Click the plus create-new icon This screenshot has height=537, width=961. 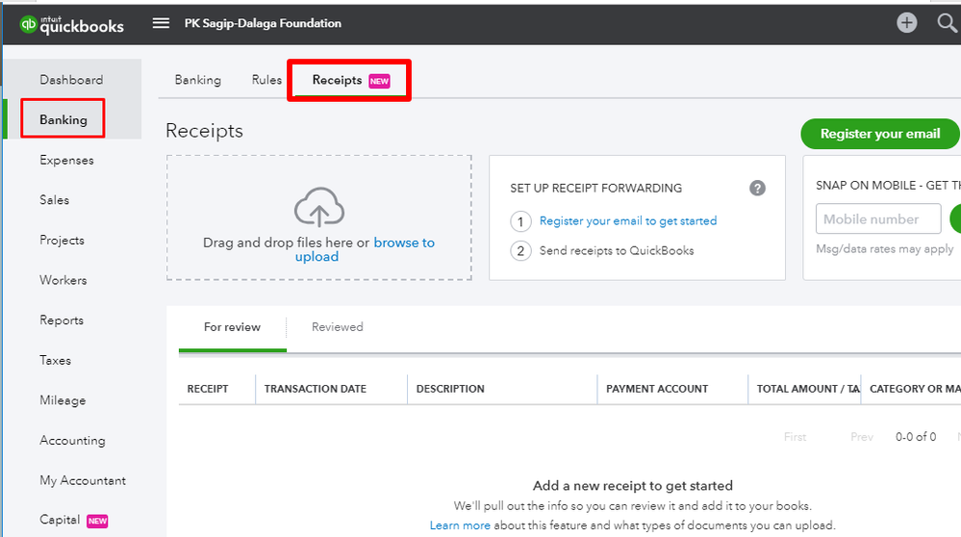[x=907, y=23]
